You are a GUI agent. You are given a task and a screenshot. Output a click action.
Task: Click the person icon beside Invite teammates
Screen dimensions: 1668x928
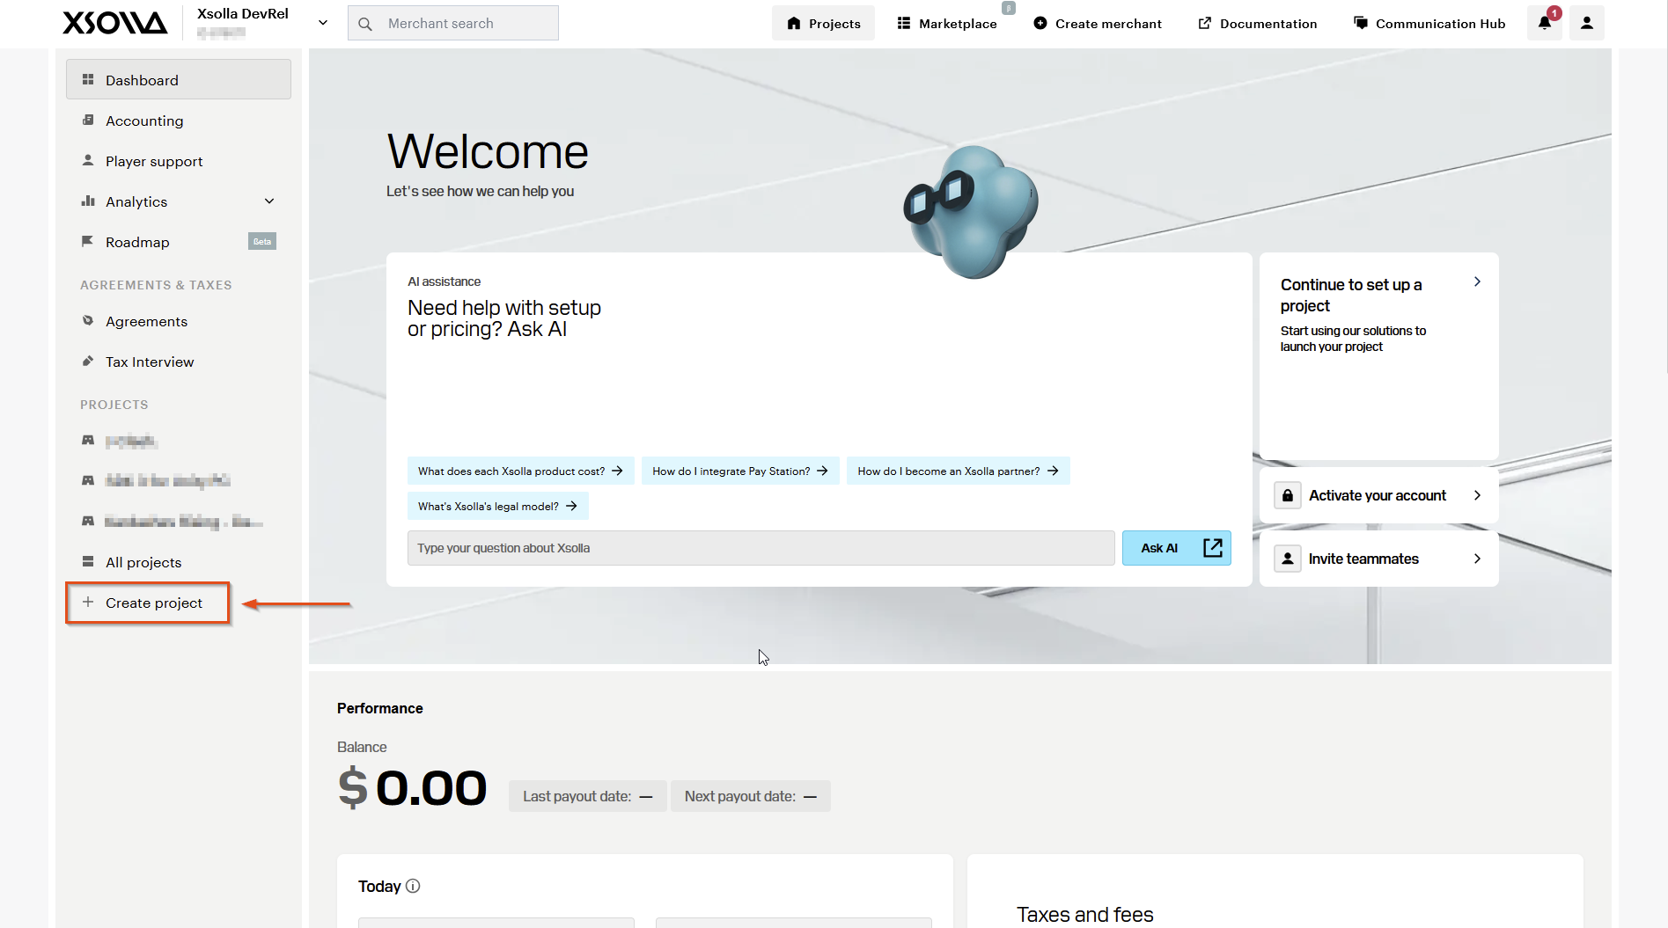click(1288, 559)
